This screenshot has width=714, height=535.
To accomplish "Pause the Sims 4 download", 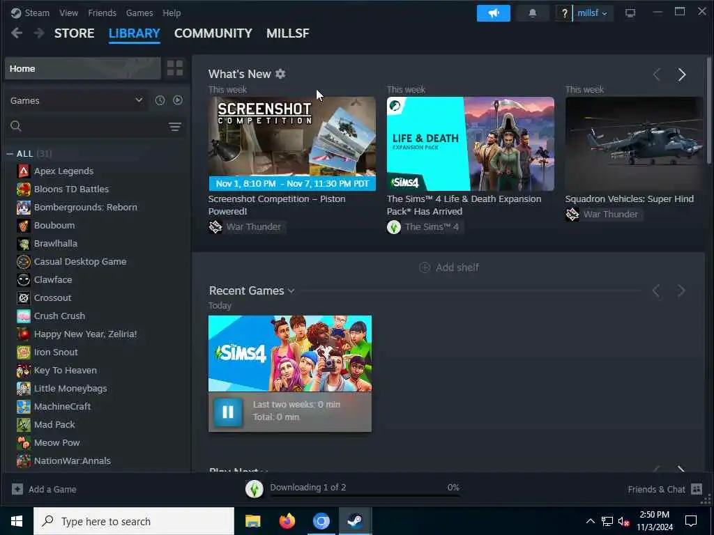I will coord(228,412).
